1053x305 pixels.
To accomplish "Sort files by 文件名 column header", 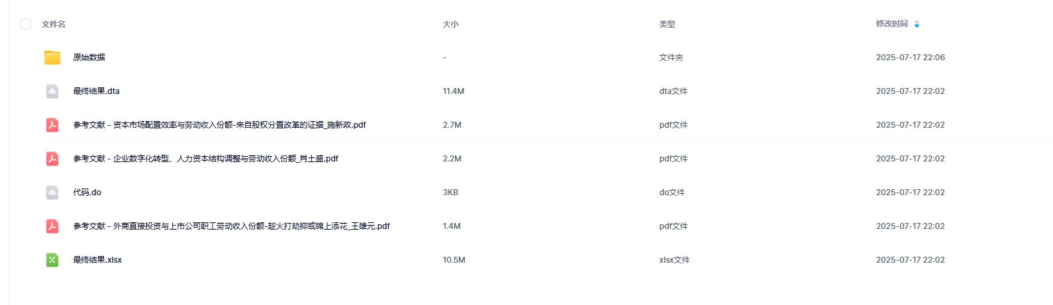I will point(54,24).
